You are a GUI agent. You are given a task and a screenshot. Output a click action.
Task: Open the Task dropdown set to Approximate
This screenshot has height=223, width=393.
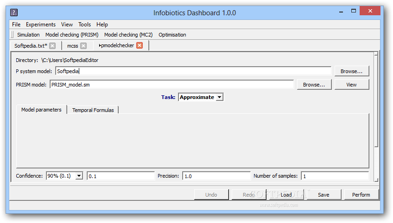click(201, 97)
